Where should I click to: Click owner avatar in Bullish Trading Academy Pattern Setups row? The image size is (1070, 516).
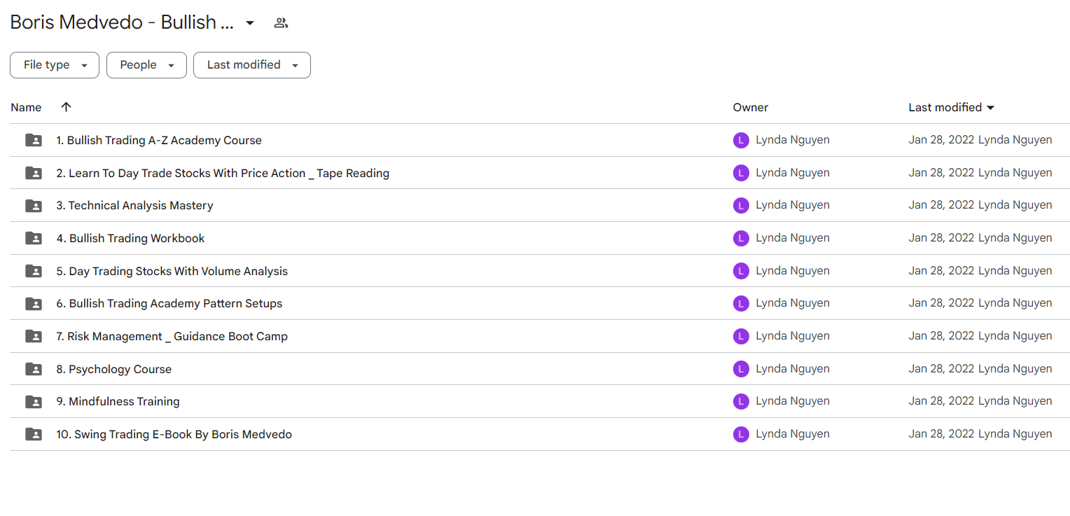[x=741, y=303]
